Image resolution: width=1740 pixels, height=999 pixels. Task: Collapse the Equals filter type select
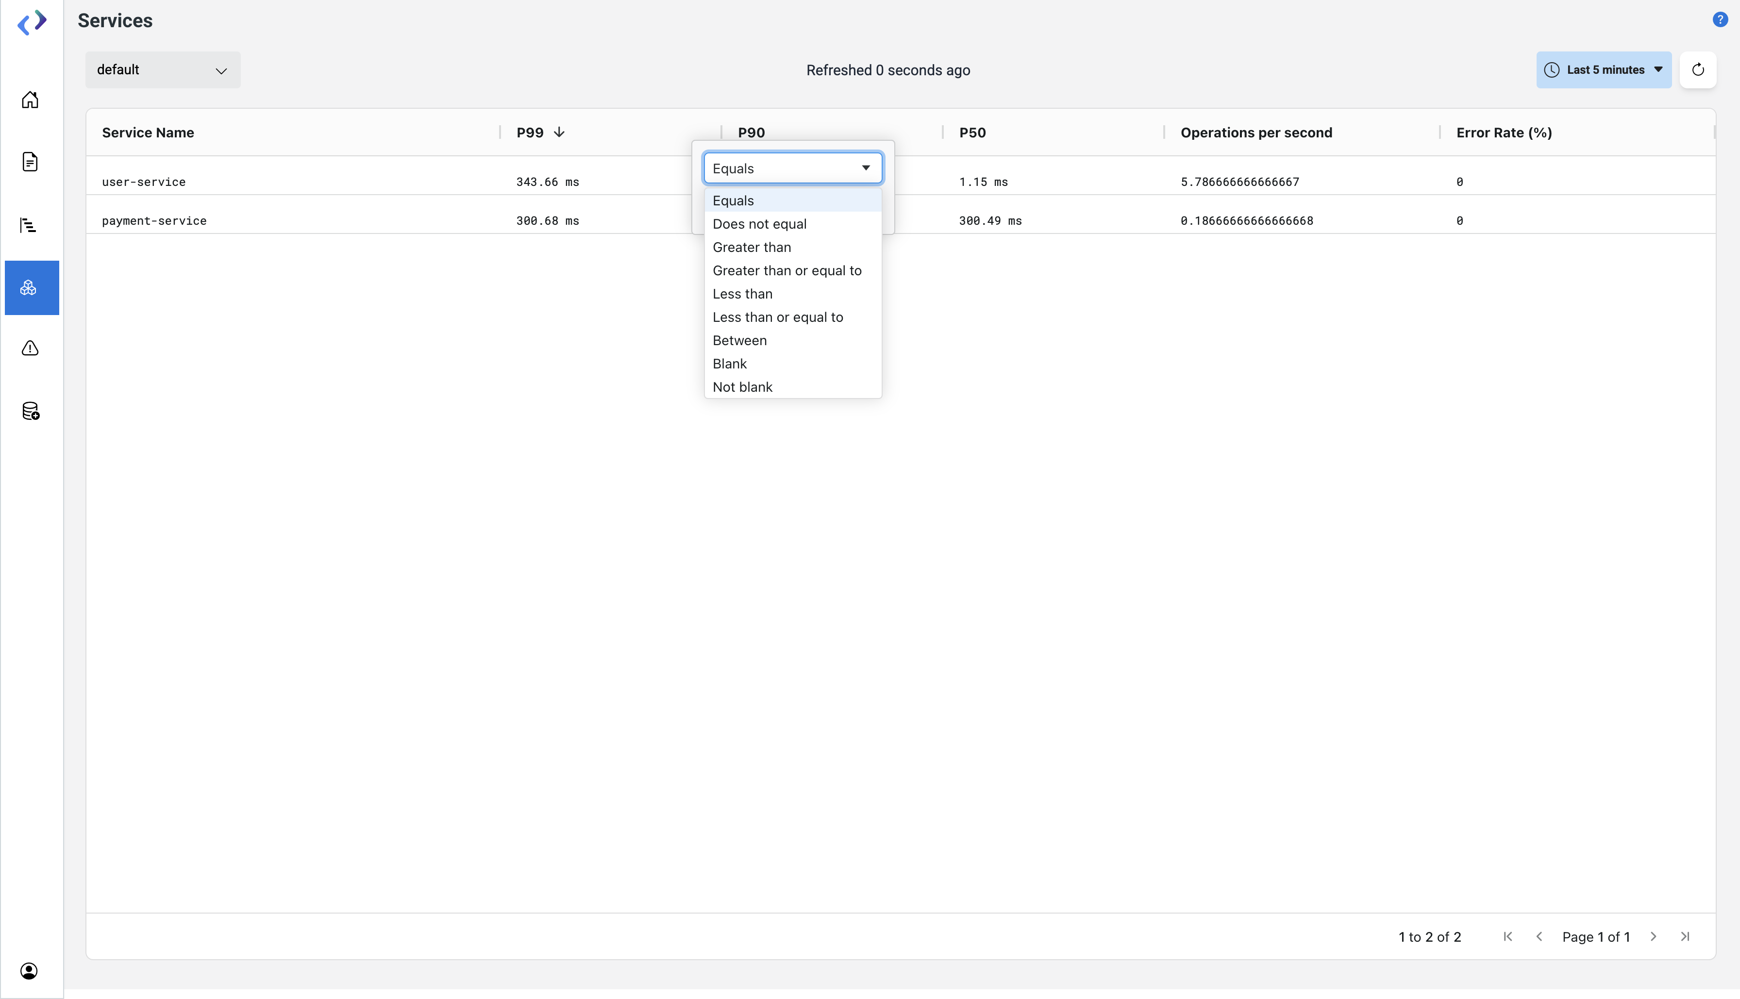pos(792,168)
